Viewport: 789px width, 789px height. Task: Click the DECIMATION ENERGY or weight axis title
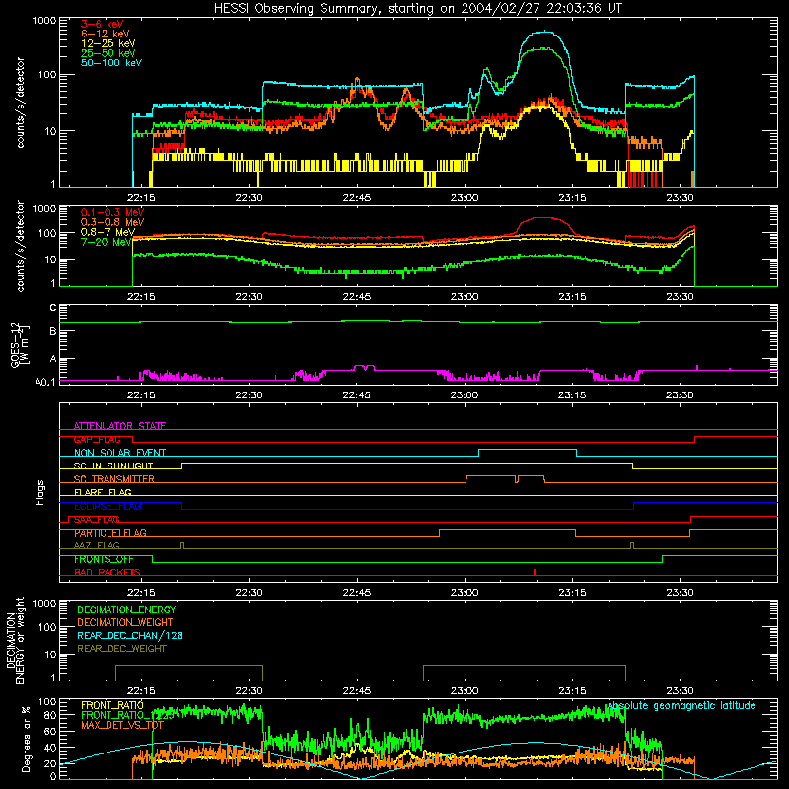pyautogui.click(x=15, y=640)
